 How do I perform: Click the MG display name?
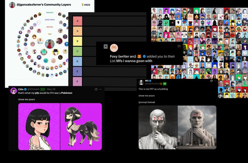click(147, 81)
